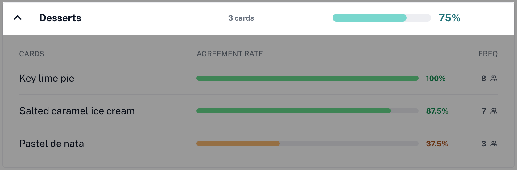Click the 87.5% agreement value
This screenshot has height=170, width=517.
point(437,111)
